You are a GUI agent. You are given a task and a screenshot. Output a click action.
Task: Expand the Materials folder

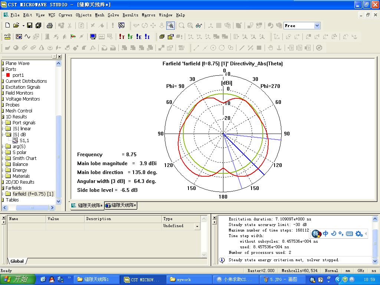point(3,176)
